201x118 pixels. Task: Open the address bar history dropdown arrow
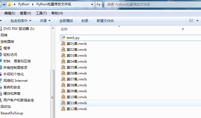92,5
